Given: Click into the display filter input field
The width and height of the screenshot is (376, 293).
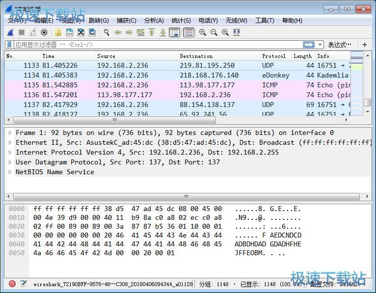Looking at the screenshot, I should (158, 45).
